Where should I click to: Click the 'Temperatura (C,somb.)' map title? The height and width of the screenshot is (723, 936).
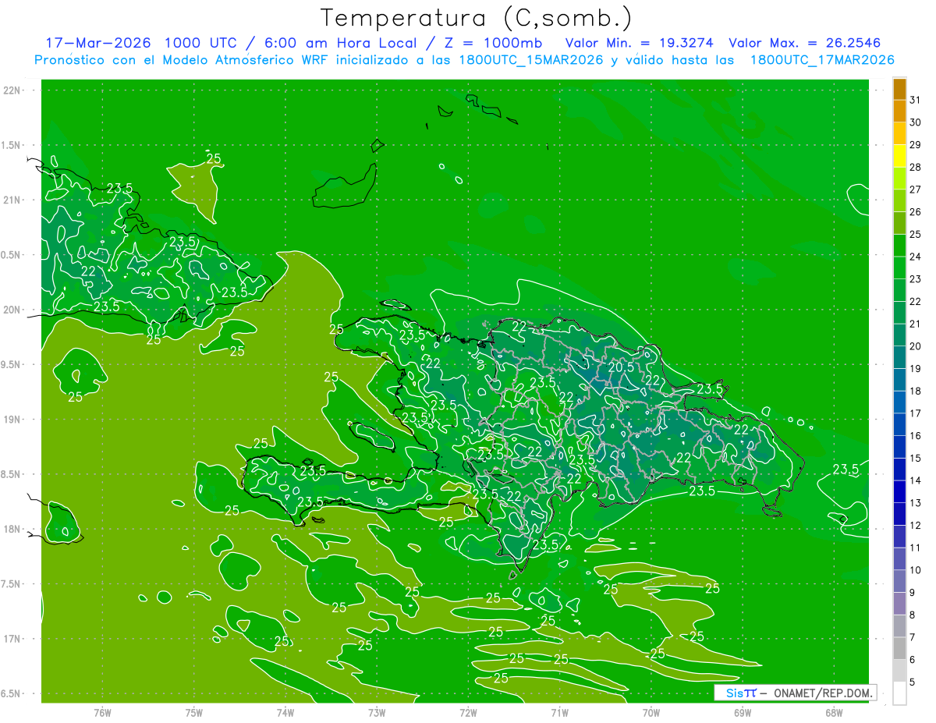pos(476,18)
